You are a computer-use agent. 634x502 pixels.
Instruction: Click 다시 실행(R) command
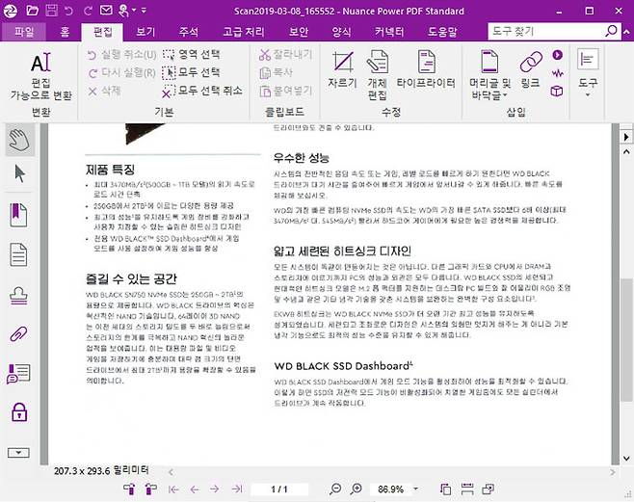pyautogui.click(x=121, y=73)
